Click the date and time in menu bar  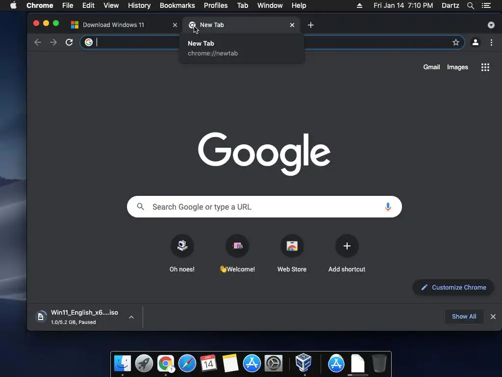[x=403, y=5]
